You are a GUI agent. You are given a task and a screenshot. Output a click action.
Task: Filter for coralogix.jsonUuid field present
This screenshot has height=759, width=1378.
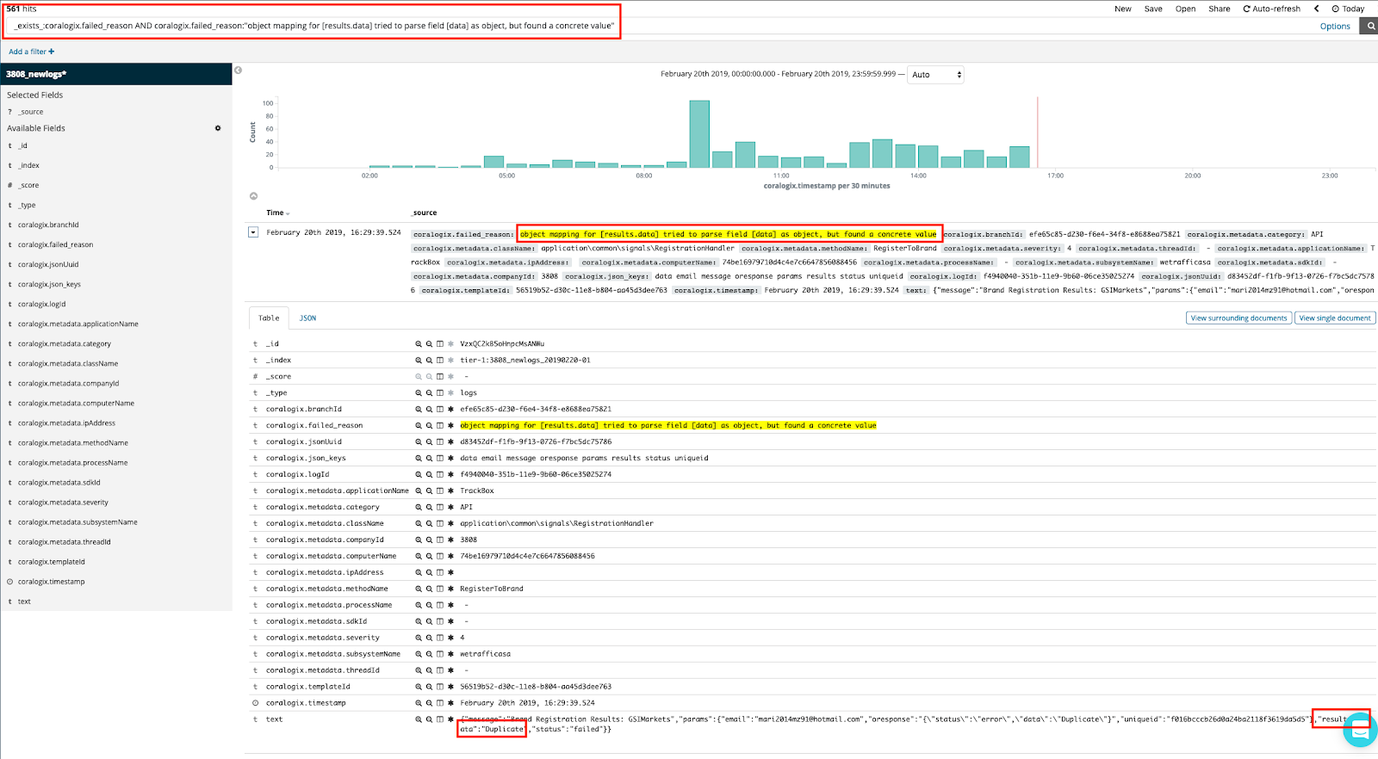(450, 442)
